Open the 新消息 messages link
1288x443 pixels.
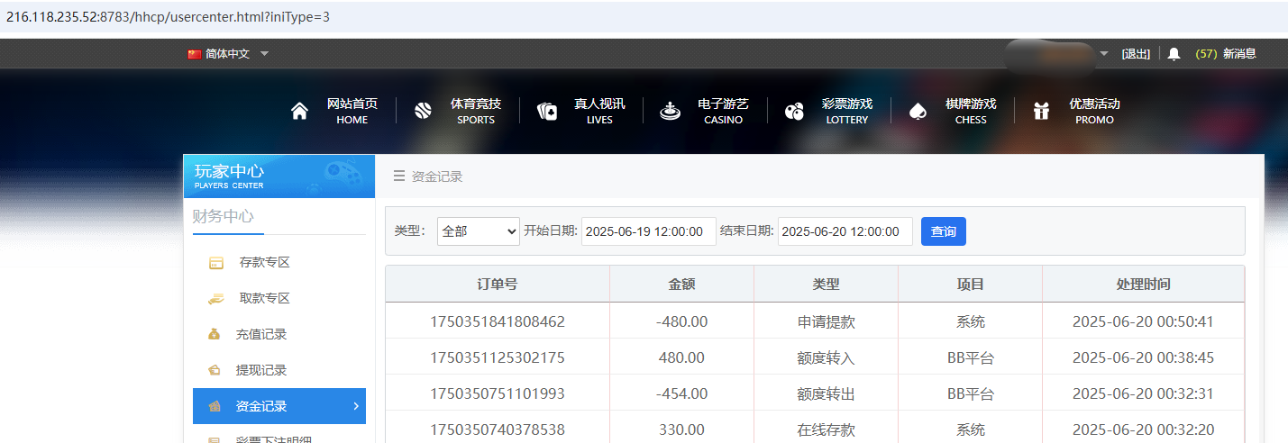(1239, 54)
